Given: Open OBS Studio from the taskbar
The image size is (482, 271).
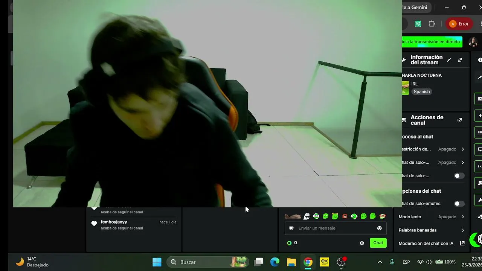Looking at the screenshot, I should (x=341, y=262).
